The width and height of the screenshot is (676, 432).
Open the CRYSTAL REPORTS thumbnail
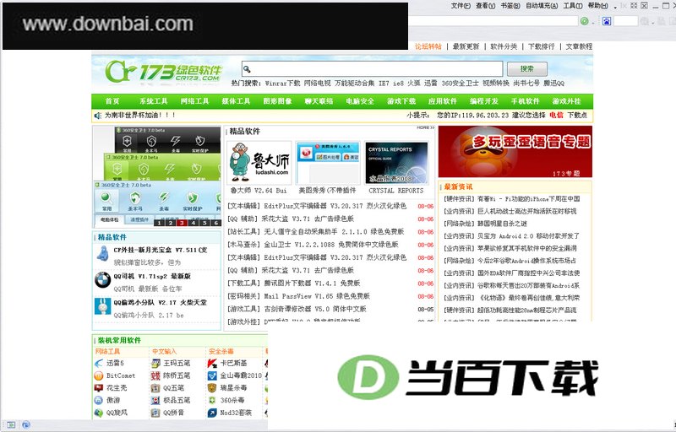396,163
